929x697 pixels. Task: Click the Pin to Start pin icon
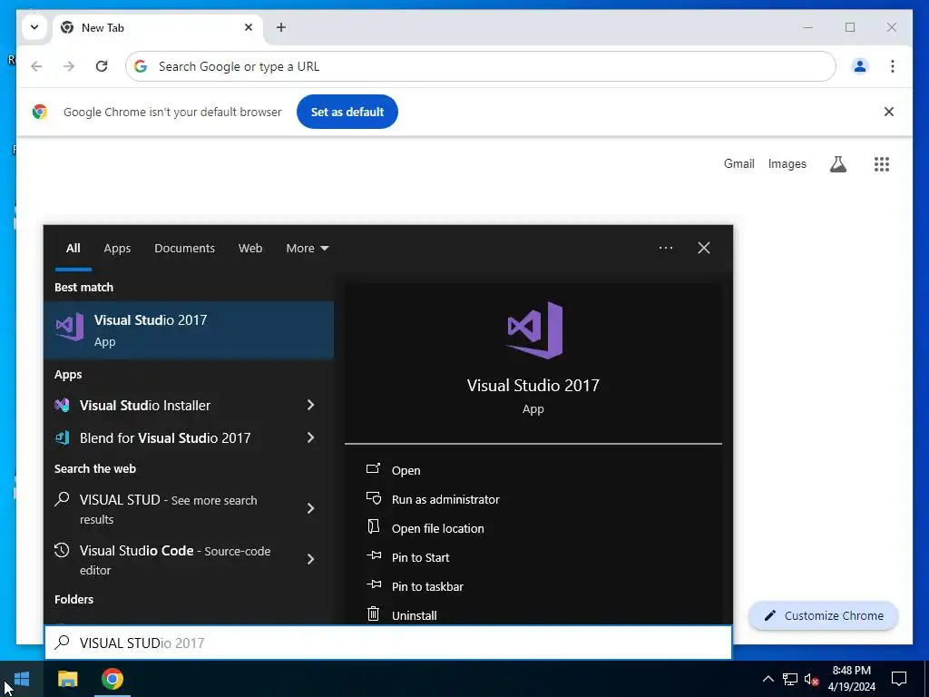point(374,555)
